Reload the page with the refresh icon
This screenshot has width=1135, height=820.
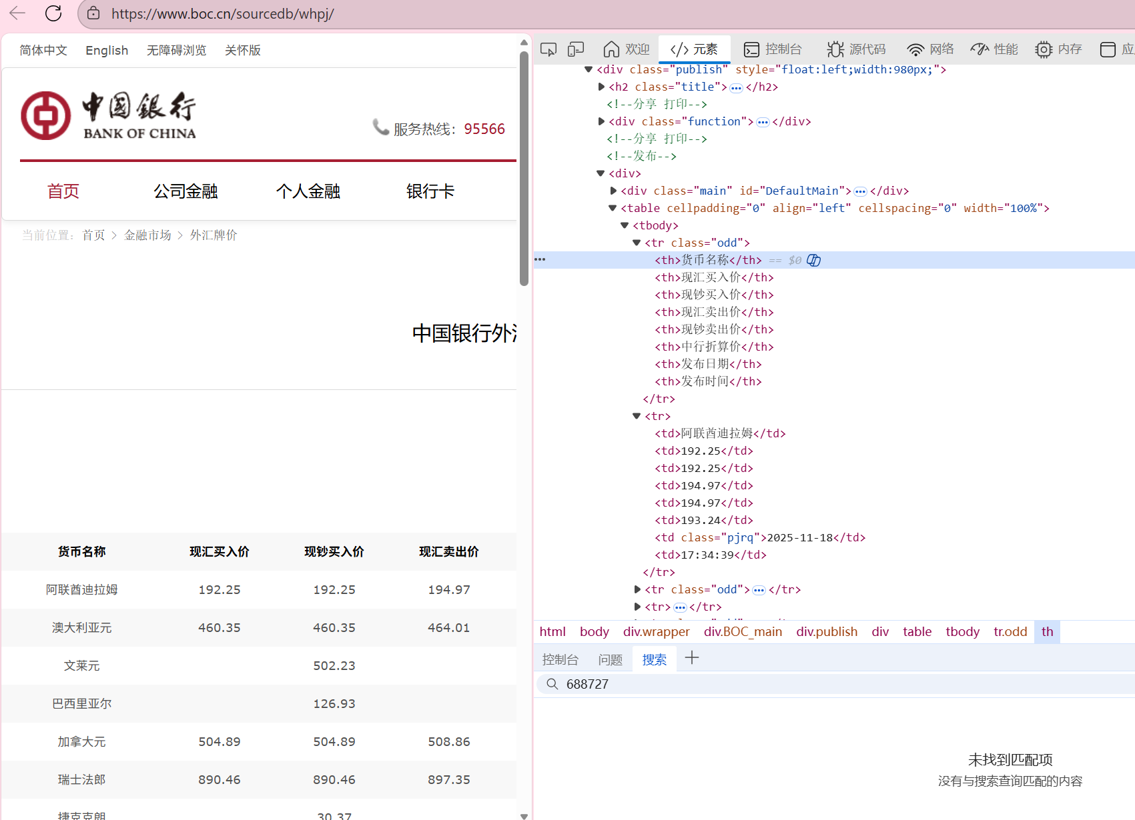53,13
